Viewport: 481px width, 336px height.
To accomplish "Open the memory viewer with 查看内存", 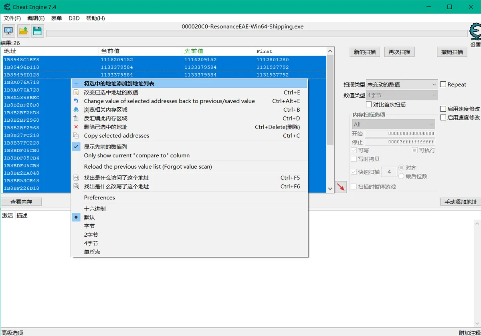I will (x=21, y=202).
